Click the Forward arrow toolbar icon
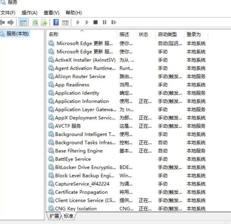Image resolution: width=231 pixels, height=224 pixels. [x=11, y=22]
